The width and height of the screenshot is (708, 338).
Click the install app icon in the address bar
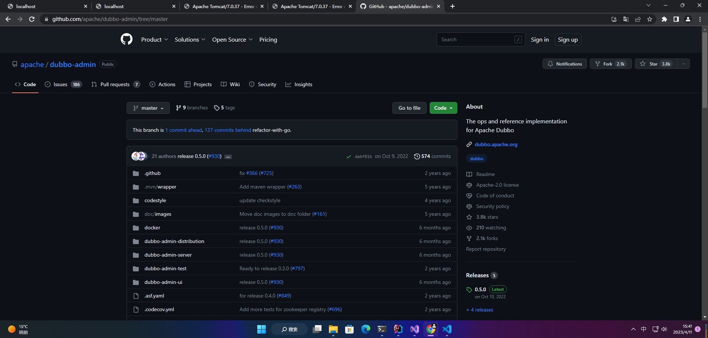click(x=614, y=19)
